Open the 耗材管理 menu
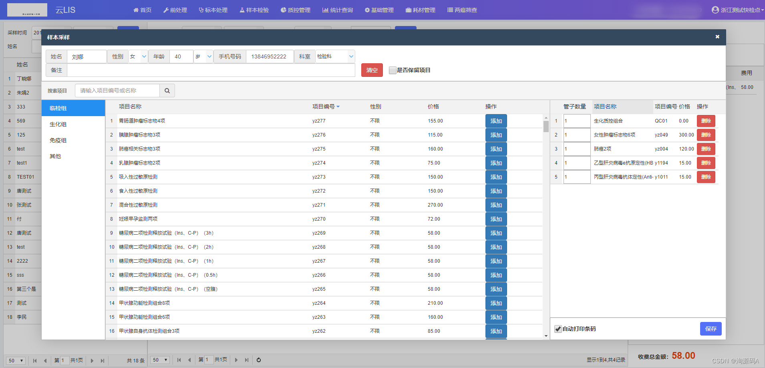This screenshot has height=368, width=765. click(421, 10)
